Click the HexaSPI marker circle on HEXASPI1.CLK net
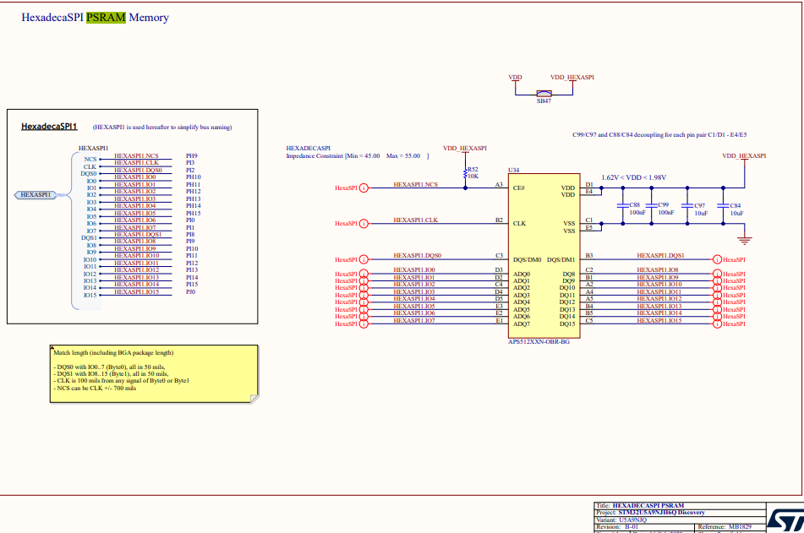 pyautogui.click(x=364, y=224)
